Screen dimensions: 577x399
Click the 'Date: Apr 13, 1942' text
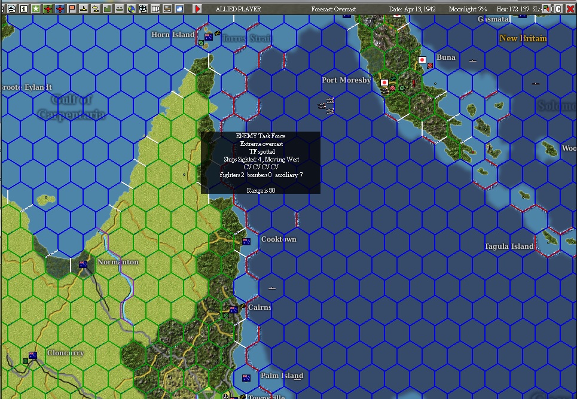point(412,9)
